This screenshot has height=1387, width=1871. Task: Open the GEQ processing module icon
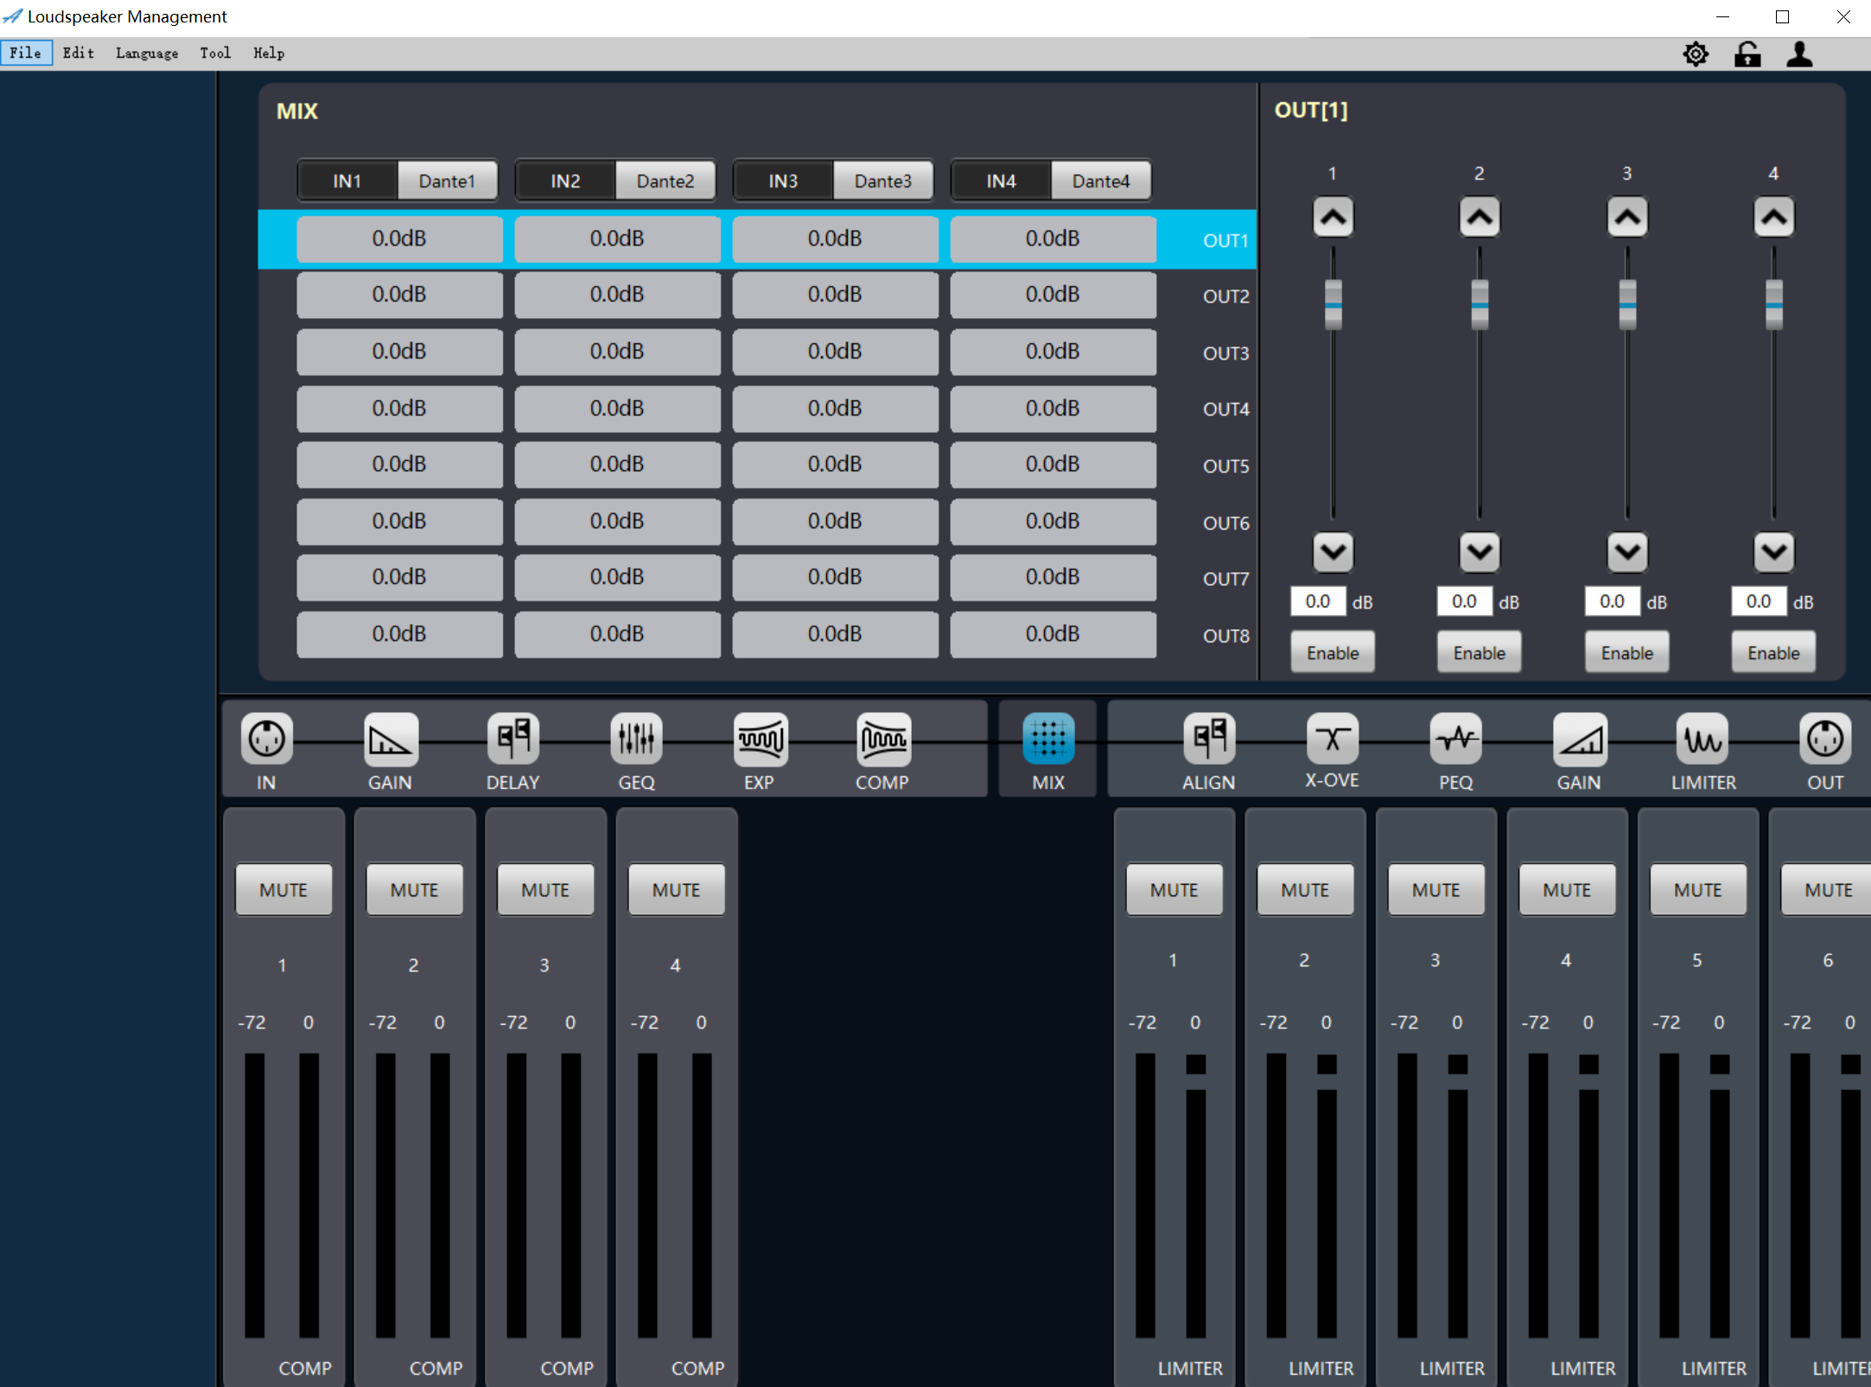[636, 739]
